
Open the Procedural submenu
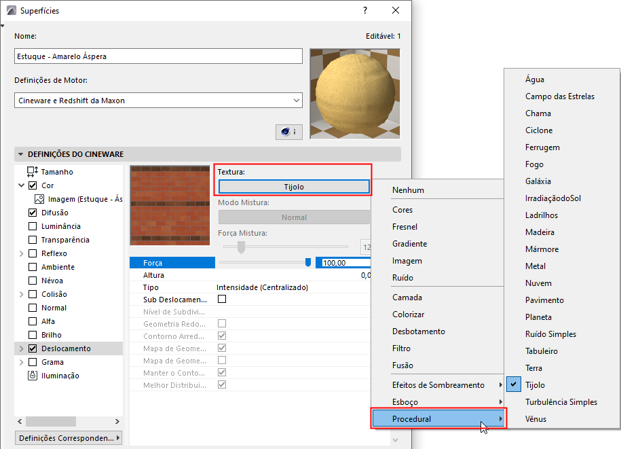coord(438,419)
